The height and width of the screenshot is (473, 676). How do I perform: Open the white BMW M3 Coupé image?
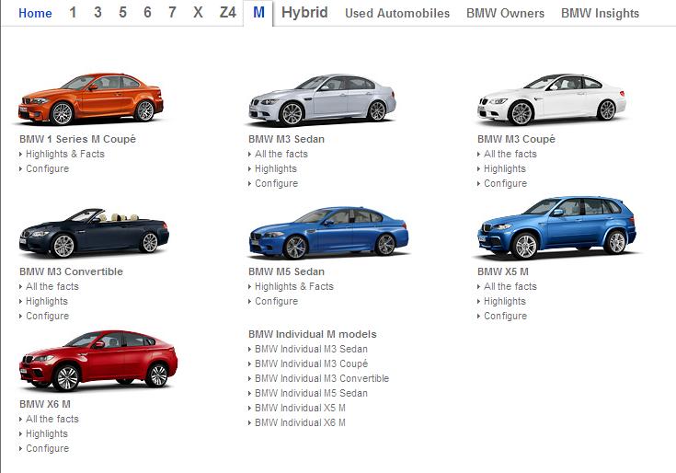point(550,99)
